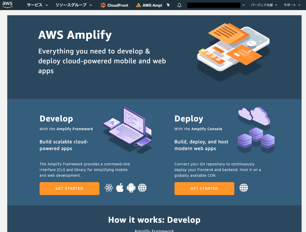
Task: Click the Develop heading
Action: (56, 119)
